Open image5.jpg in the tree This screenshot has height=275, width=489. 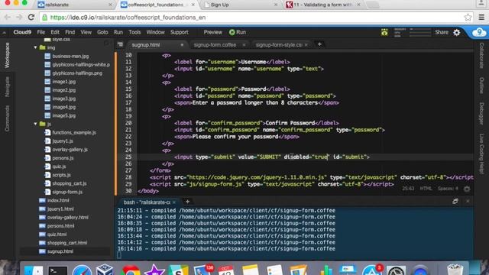point(64,115)
